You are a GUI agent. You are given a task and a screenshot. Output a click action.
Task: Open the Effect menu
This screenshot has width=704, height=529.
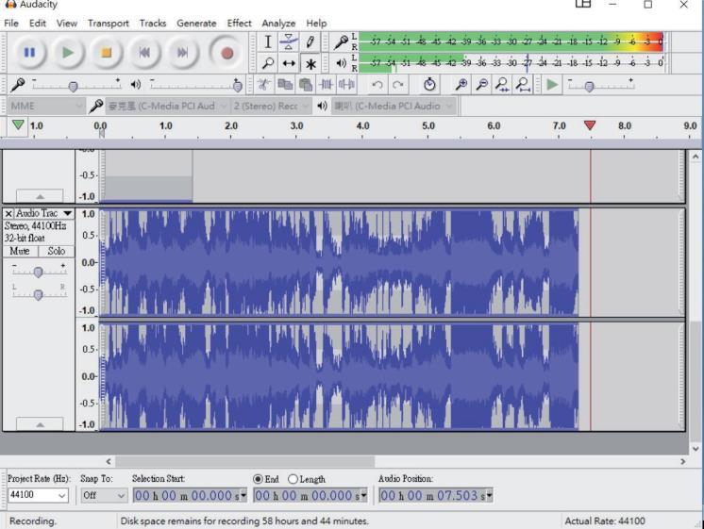pos(239,23)
